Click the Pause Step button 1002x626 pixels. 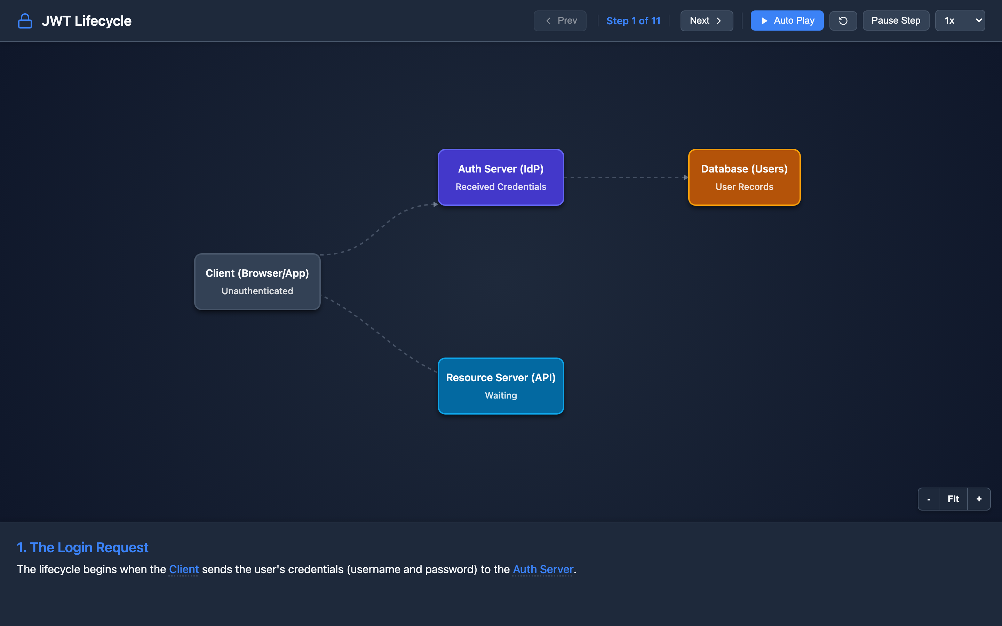896,21
